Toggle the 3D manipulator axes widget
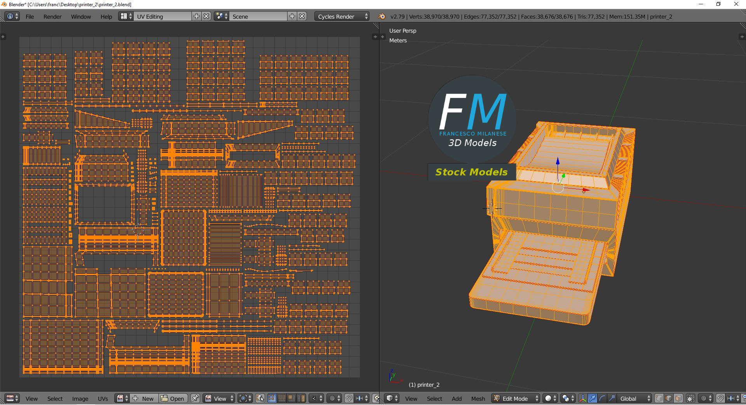Screen dimensions: 746x405 (x=582, y=398)
